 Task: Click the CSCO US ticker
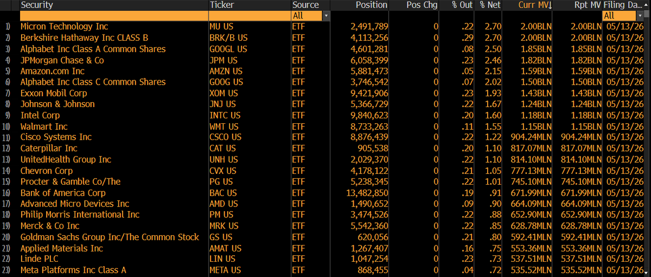[x=226, y=137]
